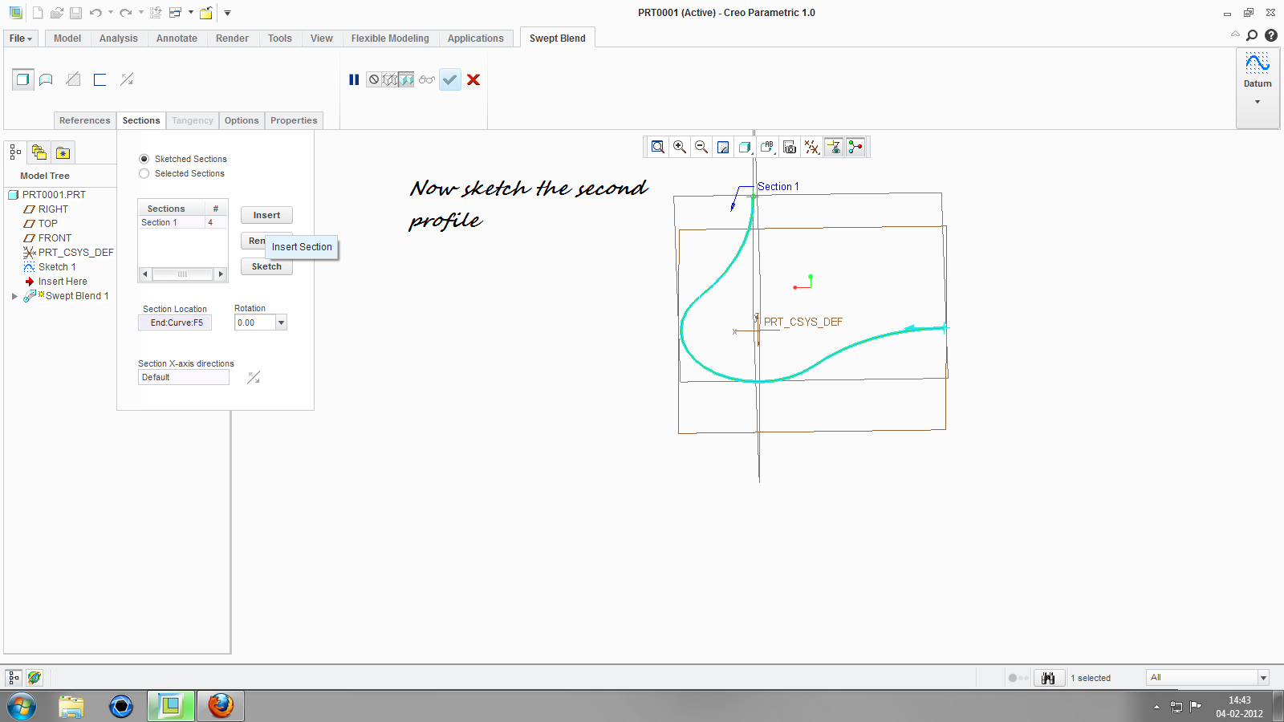
Task: Click the Datum curve icon in the ribbon
Action: coord(1258,63)
